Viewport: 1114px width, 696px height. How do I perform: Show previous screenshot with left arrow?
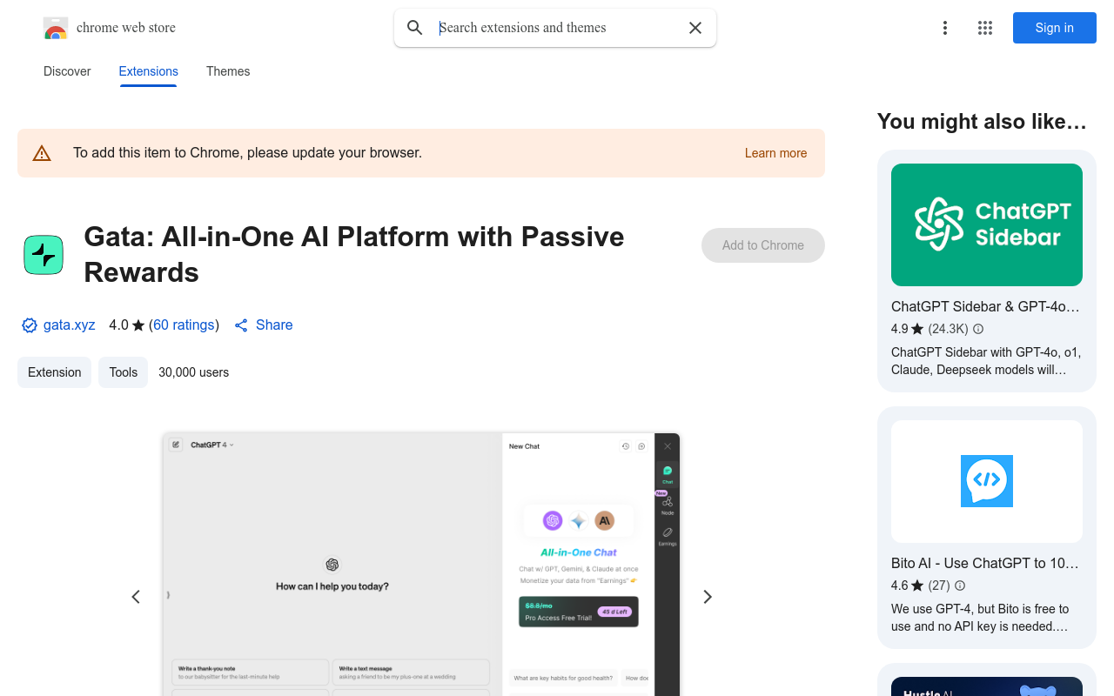[136, 597]
